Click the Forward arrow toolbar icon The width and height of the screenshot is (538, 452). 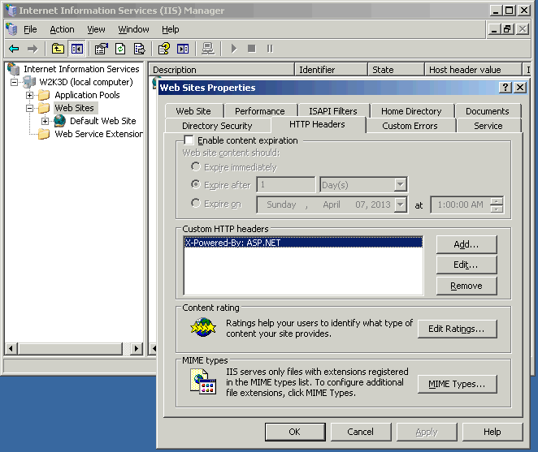click(x=33, y=49)
